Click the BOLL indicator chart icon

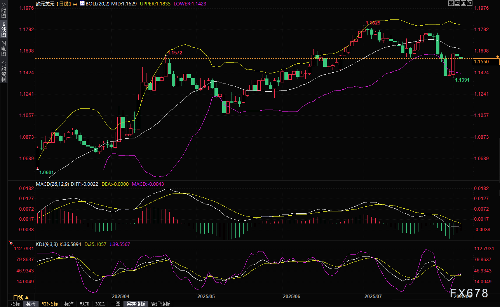(82, 3)
